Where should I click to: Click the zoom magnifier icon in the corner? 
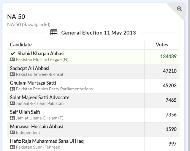pos(179,9)
